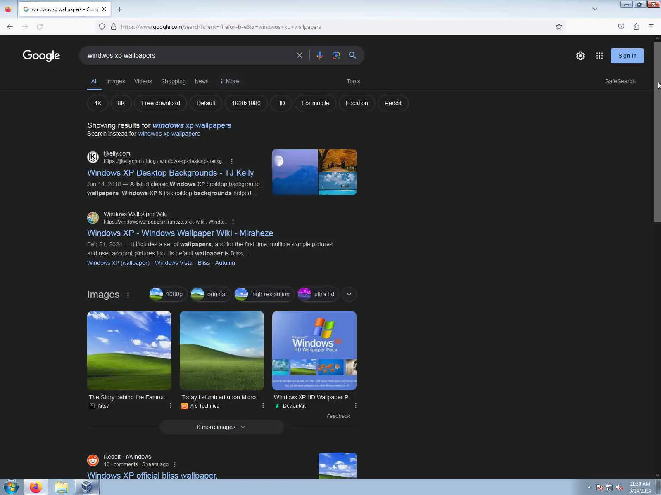
Task: Open Google Lens image search icon
Action: click(336, 55)
